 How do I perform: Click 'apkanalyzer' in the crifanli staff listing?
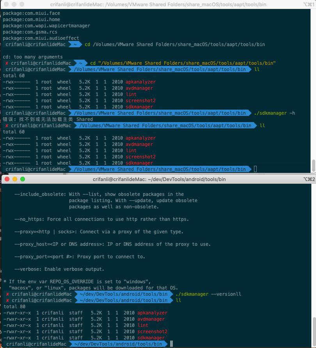coord(152,313)
